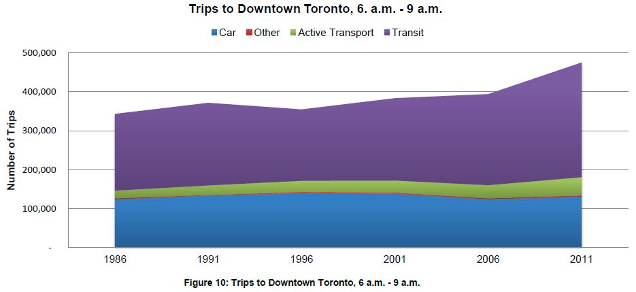Click the green Active Transport legend swatch
The height and width of the screenshot is (292, 636).
[x=293, y=33]
